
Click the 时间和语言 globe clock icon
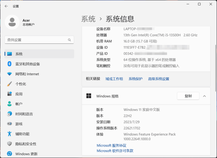coord(9,114)
